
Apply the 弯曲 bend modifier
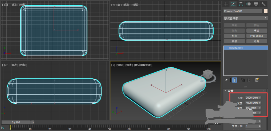[x=257, y=31]
